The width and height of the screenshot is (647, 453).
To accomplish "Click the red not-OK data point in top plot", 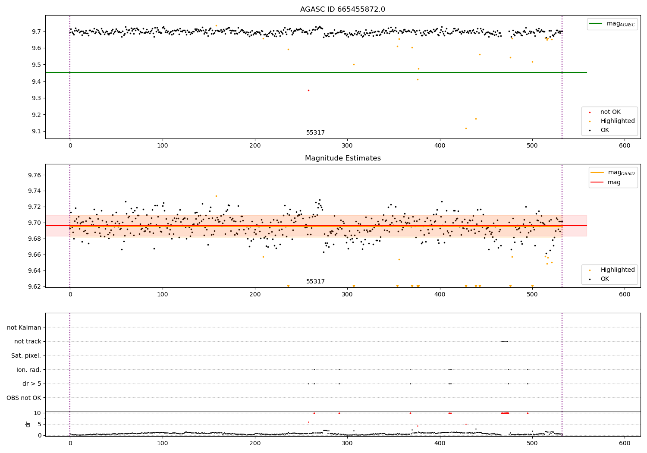I will (x=308, y=90).
